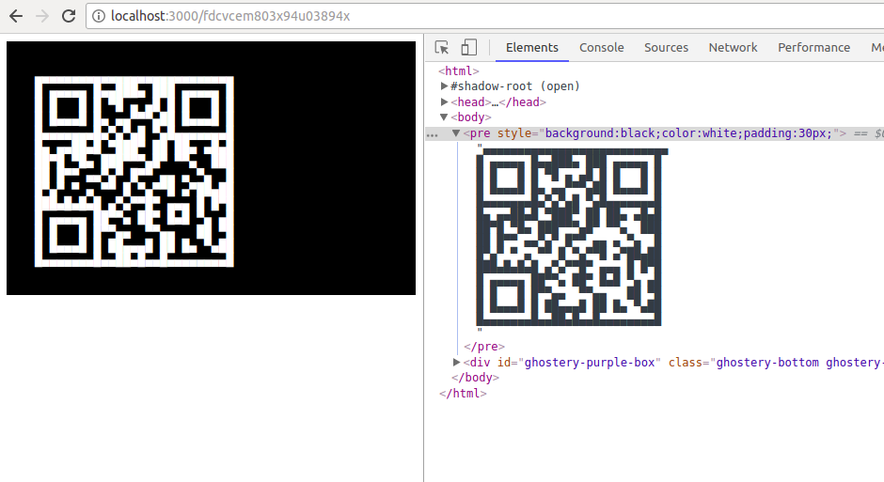This screenshot has width=884, height=482.
Task: Switch to the Elements tab
Action: point(531,48)
